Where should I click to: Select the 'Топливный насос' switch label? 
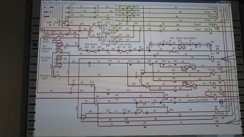[x=45, y=59]
